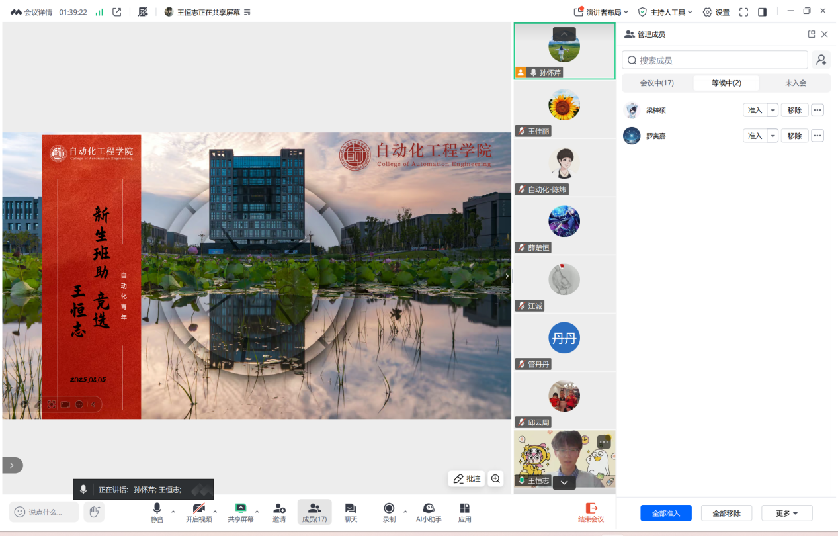
Task: Click the zoom magnifier next to 批注
Action: [x=495, y=479]
